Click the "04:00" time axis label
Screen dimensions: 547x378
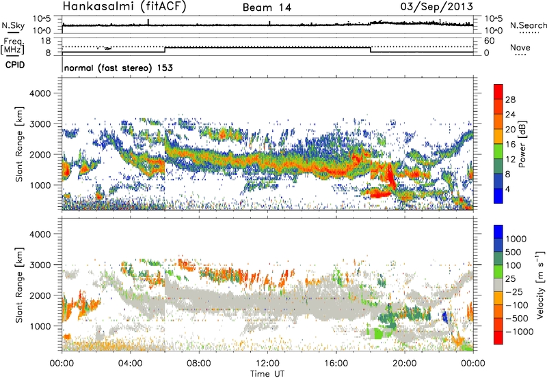pyautogui.click(x=130, y=364)
